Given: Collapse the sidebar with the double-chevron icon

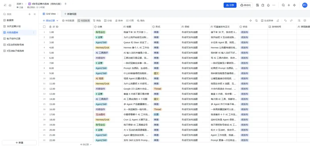Looking at the screenshot, I should 35,14.
